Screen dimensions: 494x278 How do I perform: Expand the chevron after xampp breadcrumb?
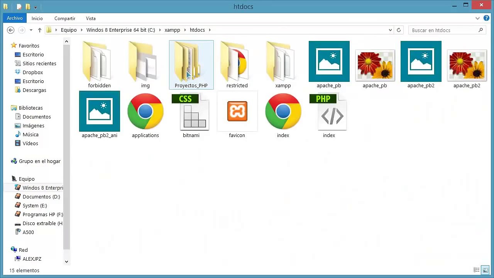click(x=185, y=30)
